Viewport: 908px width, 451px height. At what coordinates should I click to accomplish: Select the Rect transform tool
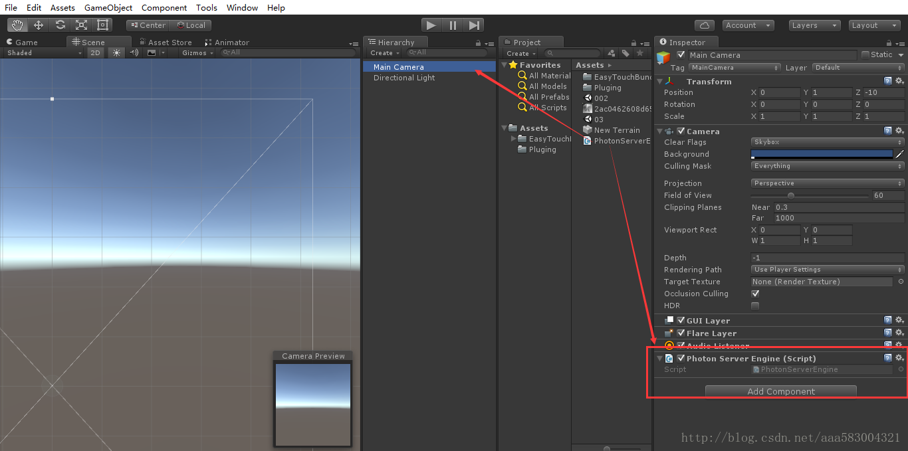(x=102, y=25)
